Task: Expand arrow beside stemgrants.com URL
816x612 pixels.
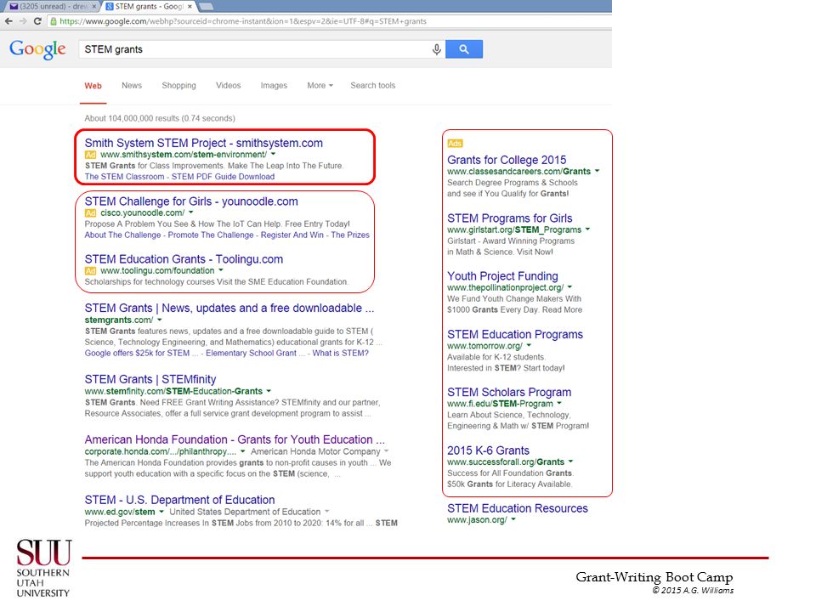Action: pos(159,320)
